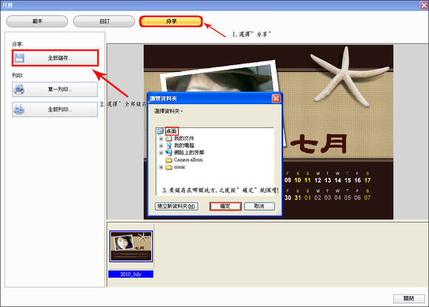Switch to the 分享 tab
The image size is (429, 307).
pos(171,21)
